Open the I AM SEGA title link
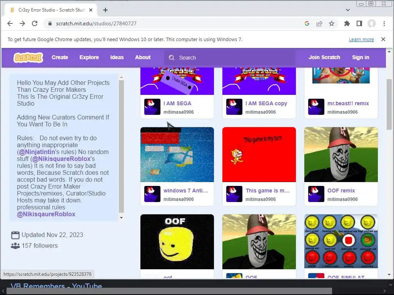The height and width of the screenshot is (295, 394). (177, 103)
